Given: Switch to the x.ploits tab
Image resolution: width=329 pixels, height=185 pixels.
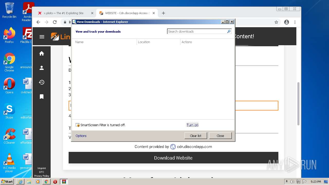Looking at the screenshot, I should 63,13.
